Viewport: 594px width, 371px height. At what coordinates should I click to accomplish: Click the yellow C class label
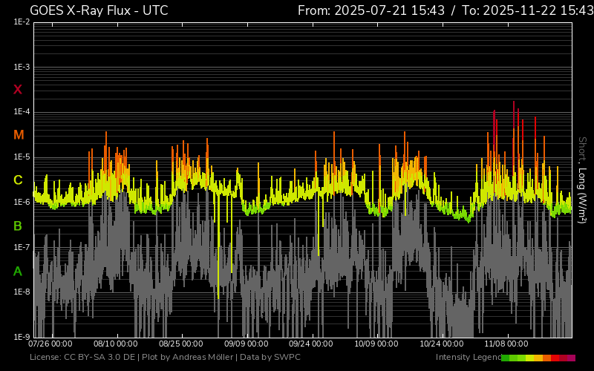click(18, 180)
